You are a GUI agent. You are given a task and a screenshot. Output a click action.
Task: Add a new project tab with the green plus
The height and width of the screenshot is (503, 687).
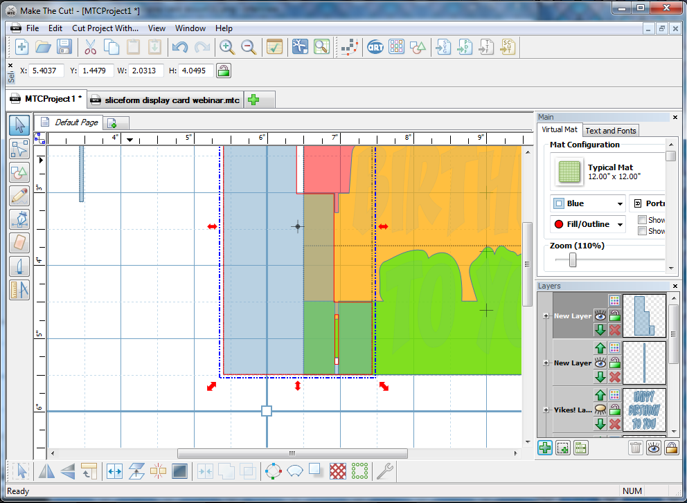click(x=253, y=100)
